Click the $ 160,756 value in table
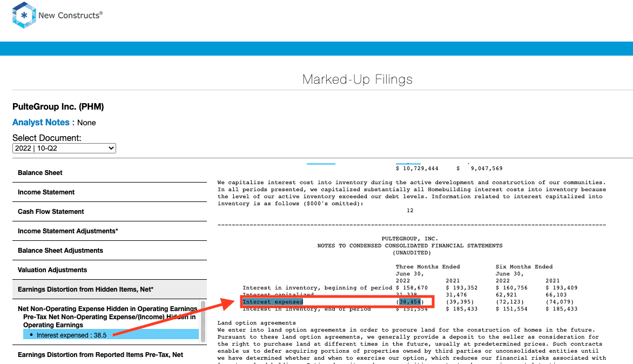Viewport: 633px width, 364px height. click(x=511, y=288)
